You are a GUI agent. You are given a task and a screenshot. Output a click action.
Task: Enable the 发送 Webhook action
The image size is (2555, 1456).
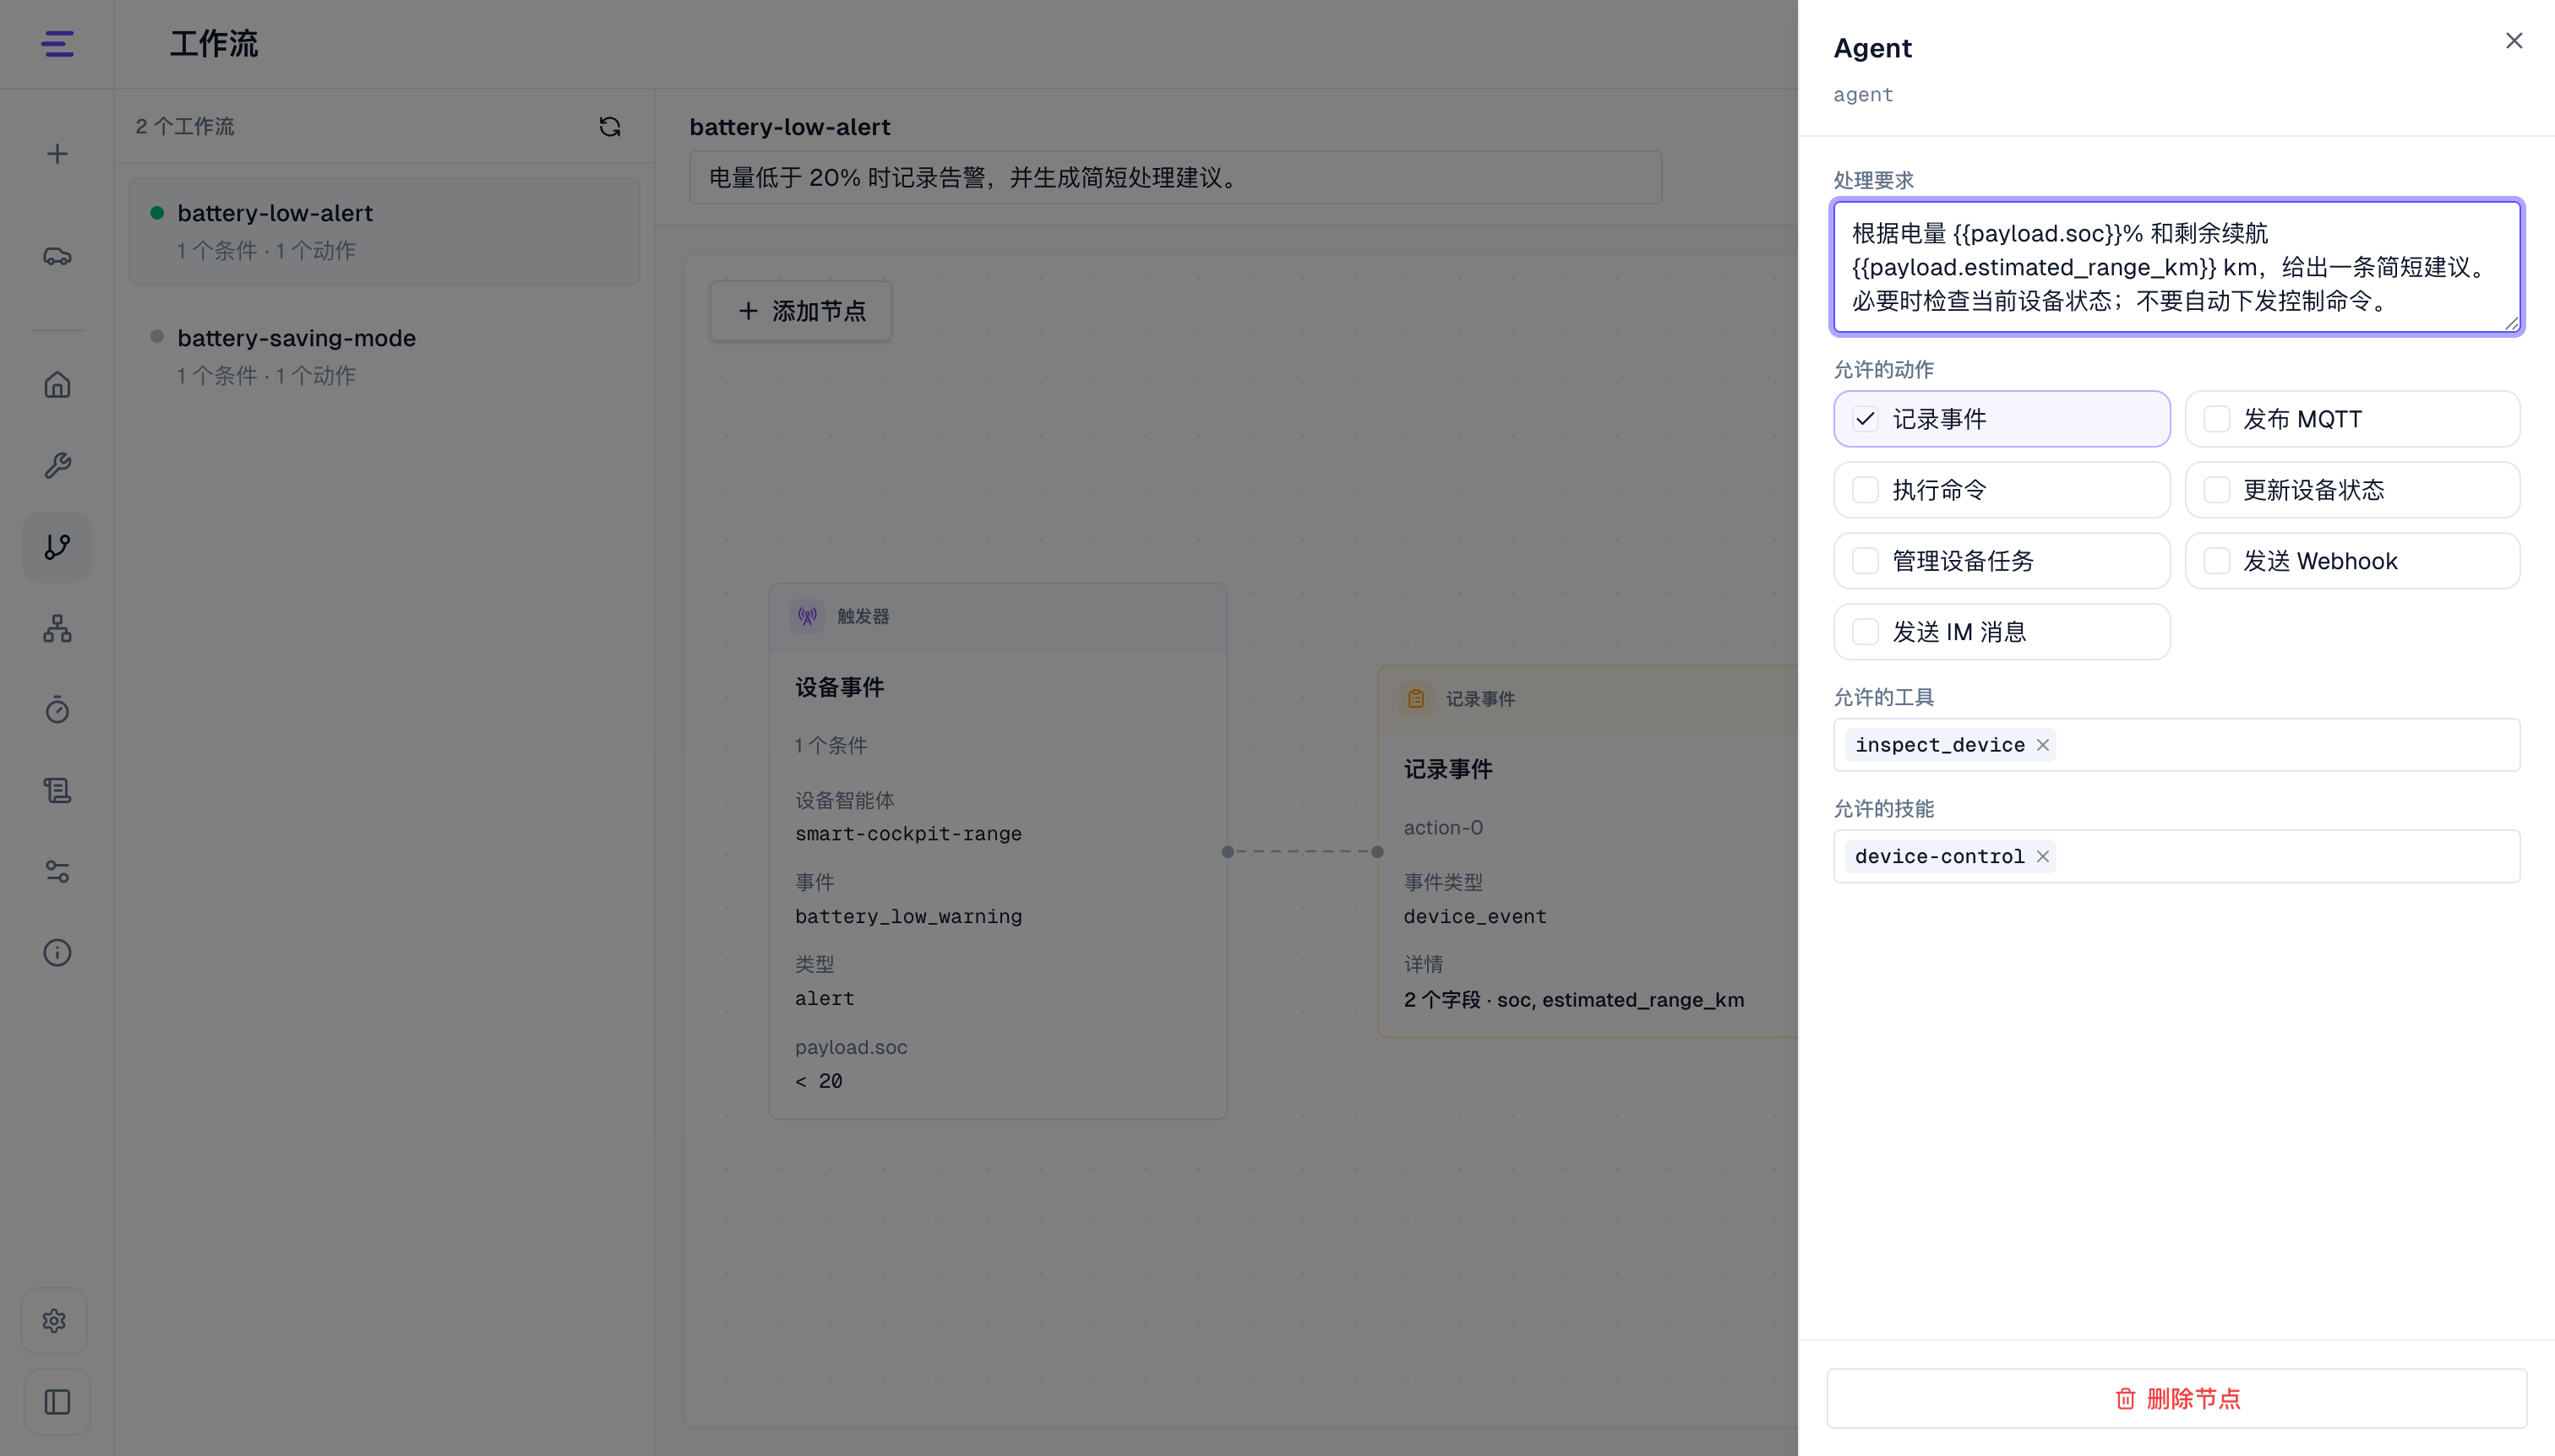(x=2352, y=561)
